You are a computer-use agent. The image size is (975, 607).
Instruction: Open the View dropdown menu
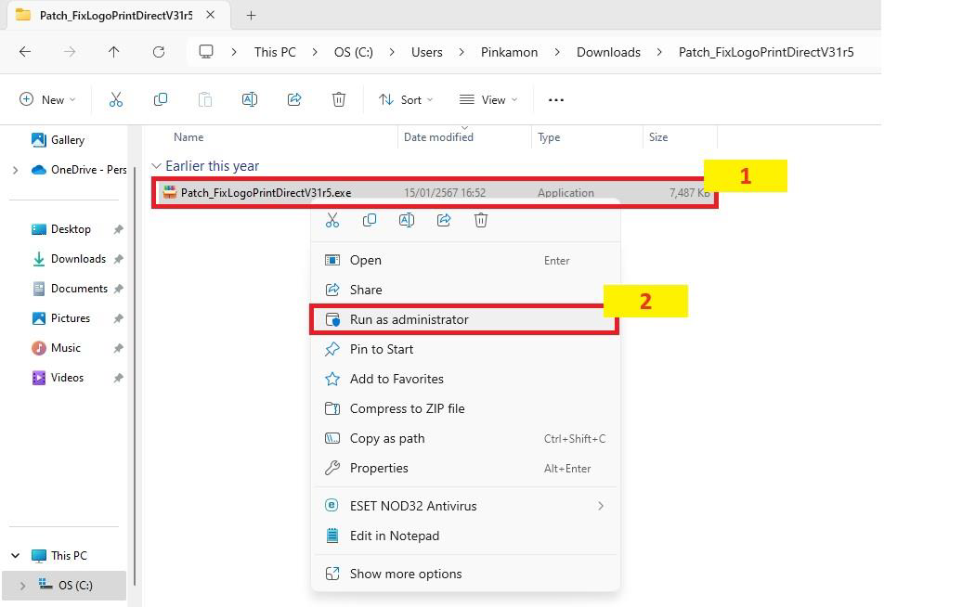pos(488,99)
